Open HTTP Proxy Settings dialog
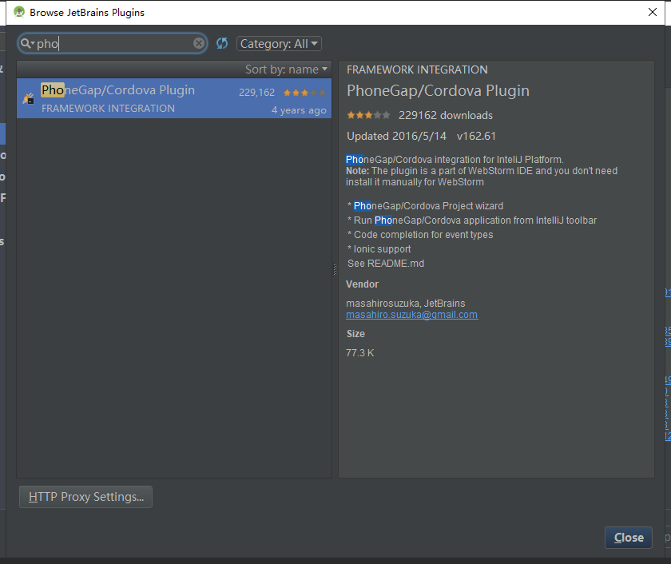 tap(86, 497)
